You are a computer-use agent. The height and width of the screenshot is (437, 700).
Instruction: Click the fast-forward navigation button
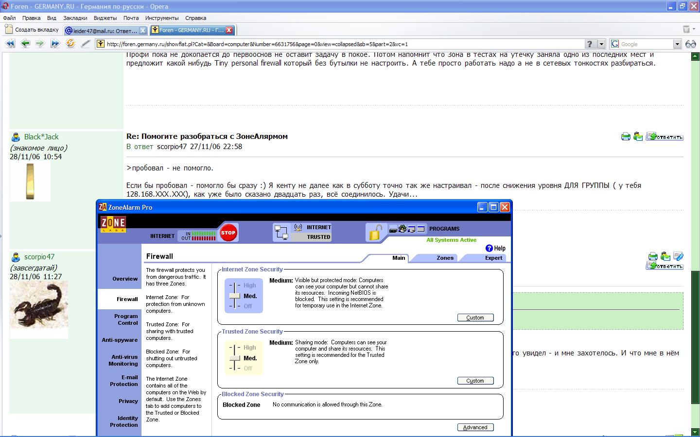coord(55,44)
